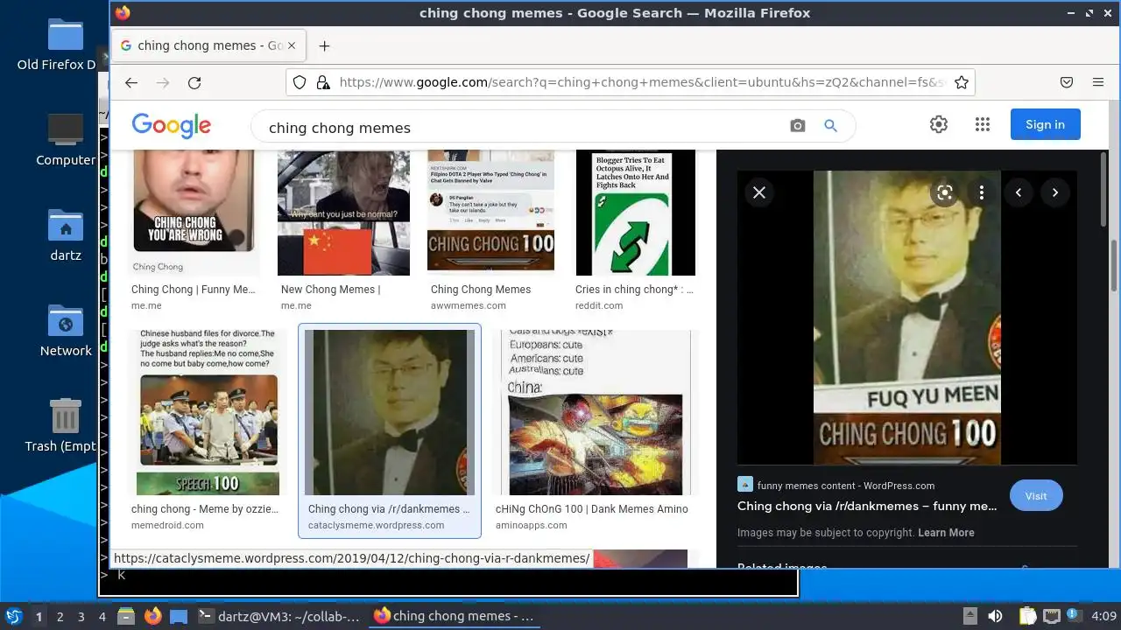Open the update notification tray icon
Screen dimensions: 1121x630
[x=1075, y=616]
